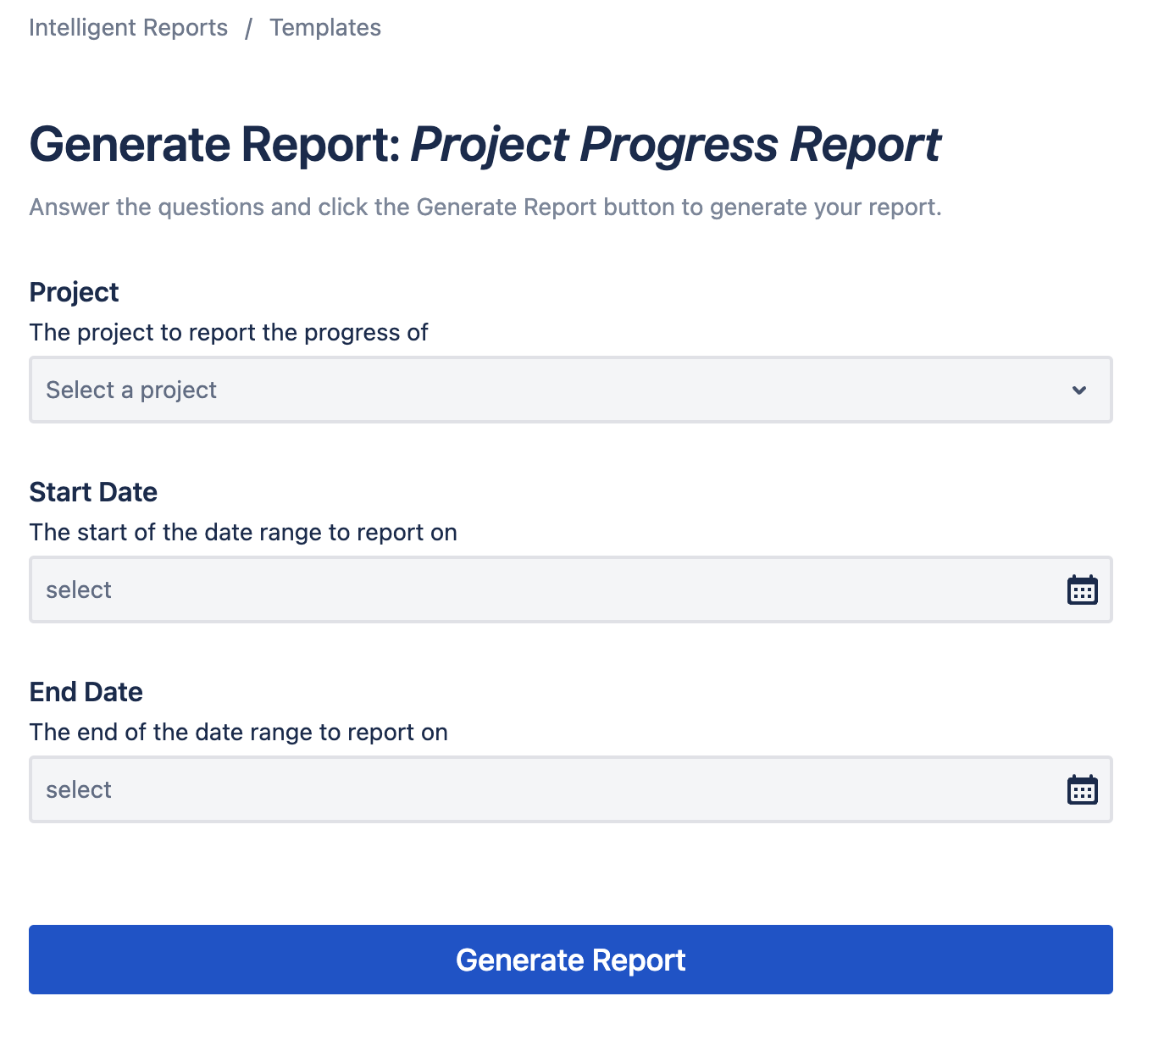Click the calendar icon beside the second date field

click(x=1082, y=789)
